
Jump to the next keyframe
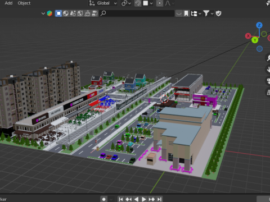tap(151, 199)
